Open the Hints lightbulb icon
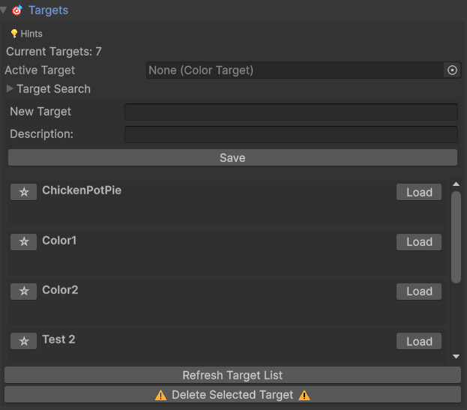The width and height of the screenshot is (467, 410). (x=14, y=33)
